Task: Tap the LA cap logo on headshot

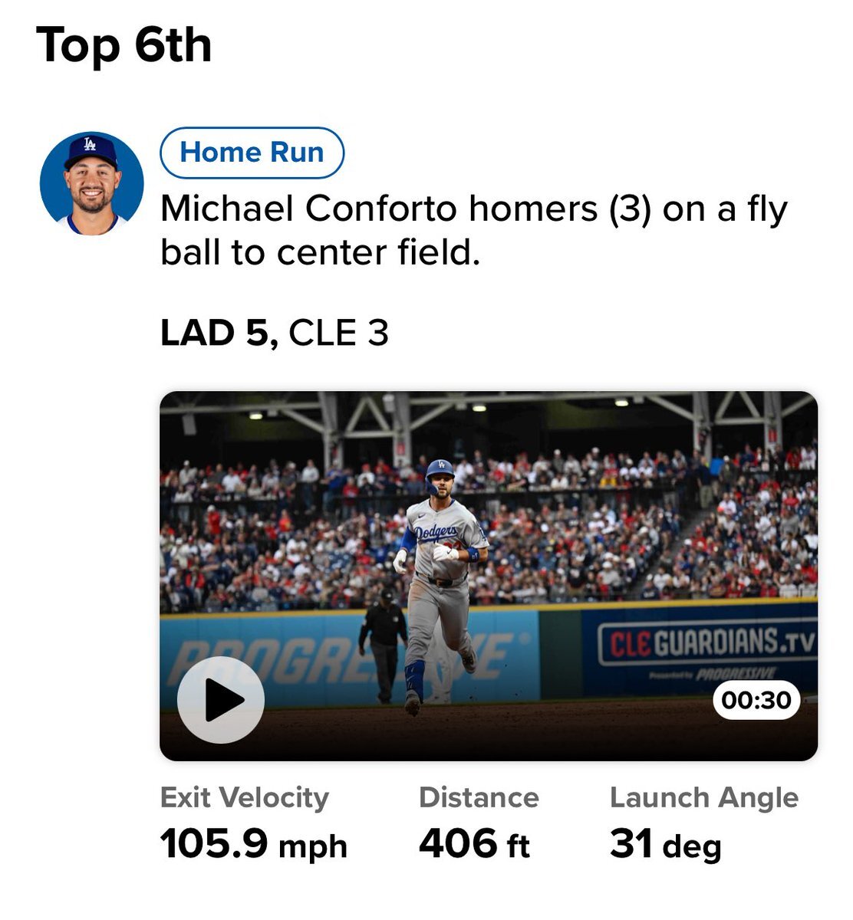Action: pos(91,143)
